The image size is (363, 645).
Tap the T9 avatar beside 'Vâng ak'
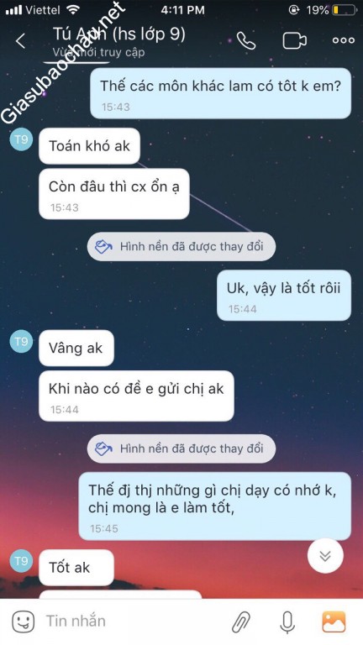click(21, 342)
